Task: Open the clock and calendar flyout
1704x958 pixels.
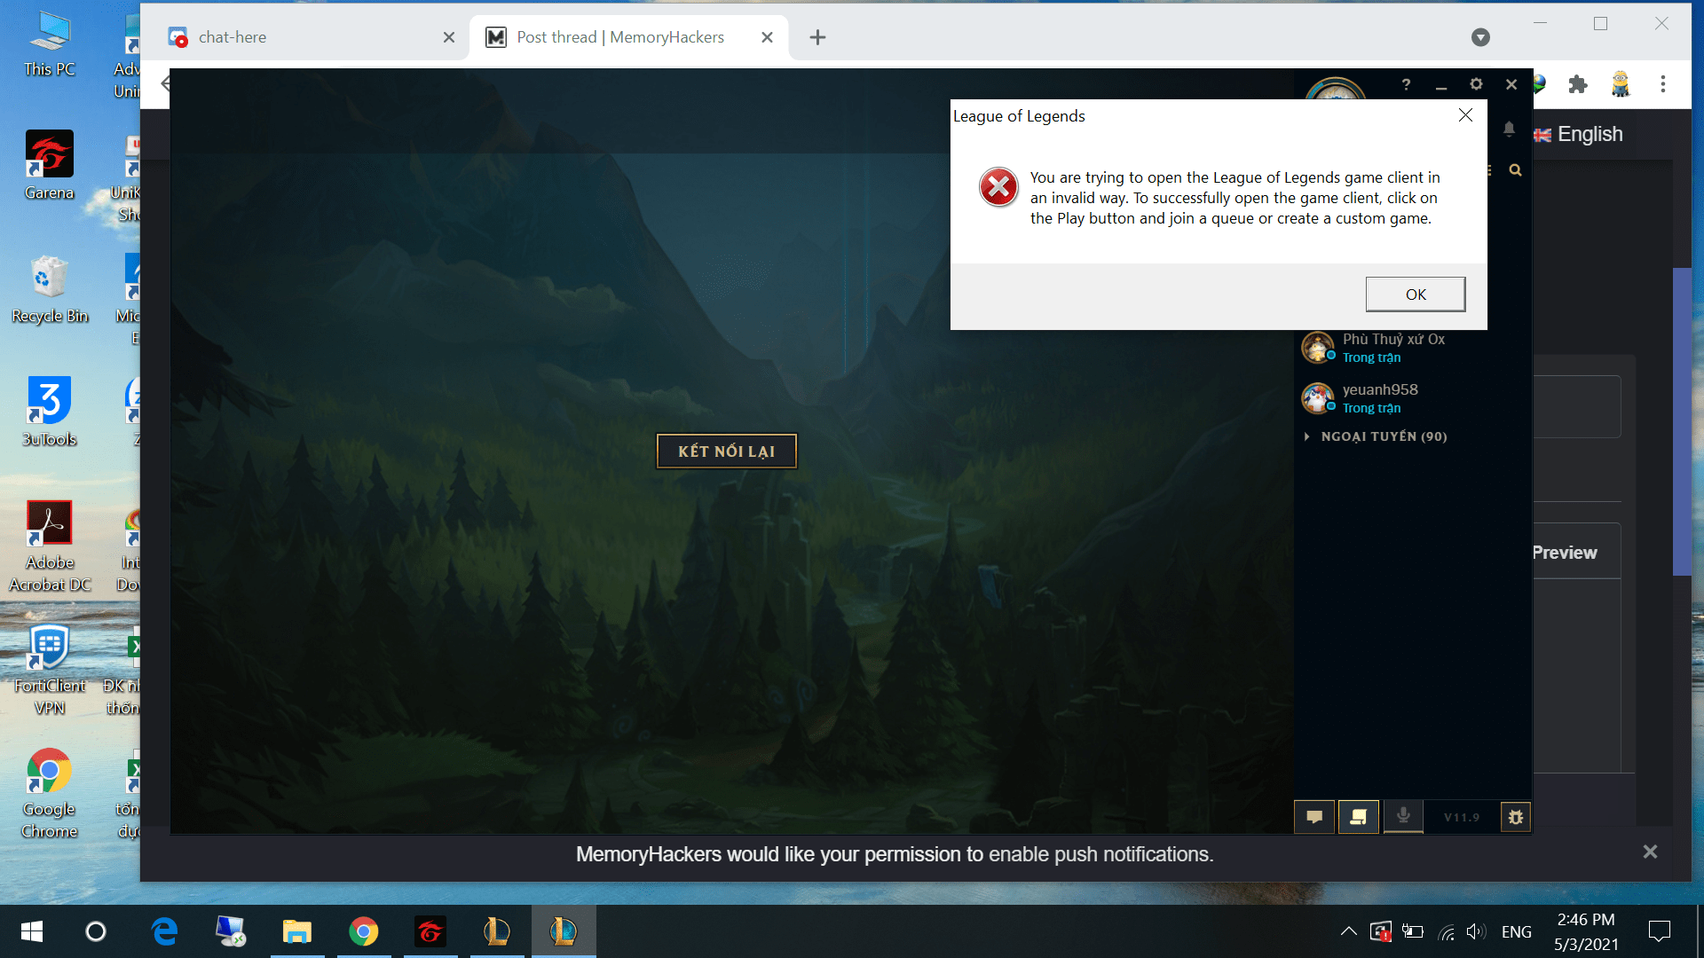Action: point(1586,931)
